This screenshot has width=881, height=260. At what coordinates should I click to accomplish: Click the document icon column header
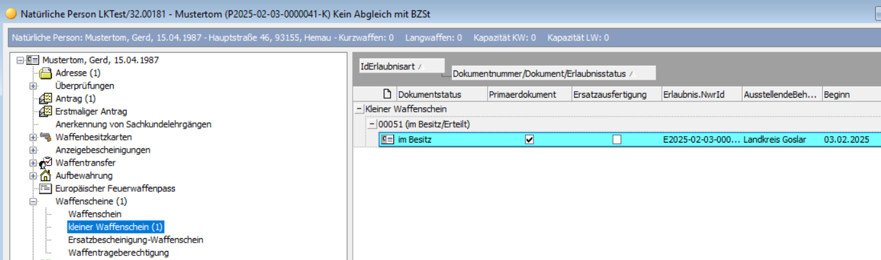coord(387,94)
